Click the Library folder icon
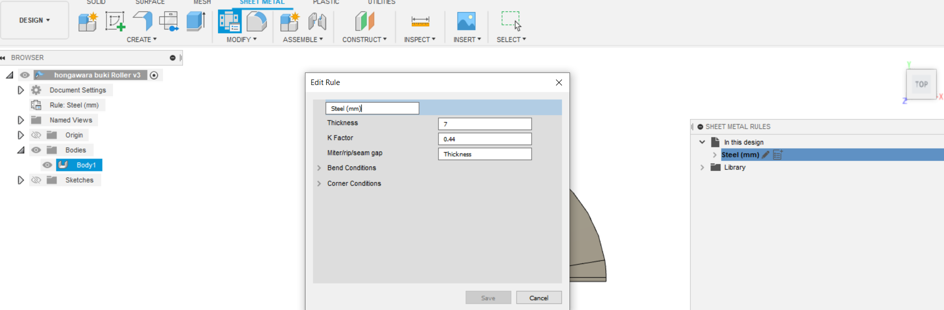The width and height of the screenshot is (944, 310). 715,167
